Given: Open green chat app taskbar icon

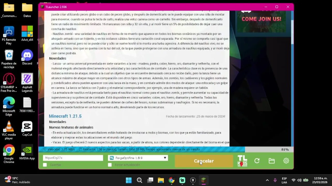Looking at the screenshot, I should click(182, 180).
